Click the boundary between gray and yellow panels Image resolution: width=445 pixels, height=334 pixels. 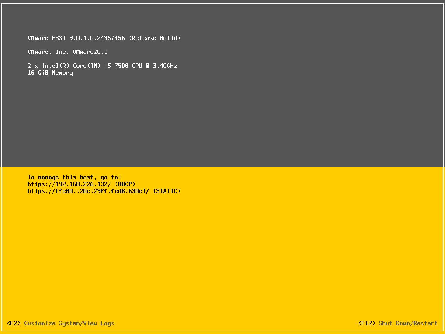pyautogui.click(x=222, y=167)
